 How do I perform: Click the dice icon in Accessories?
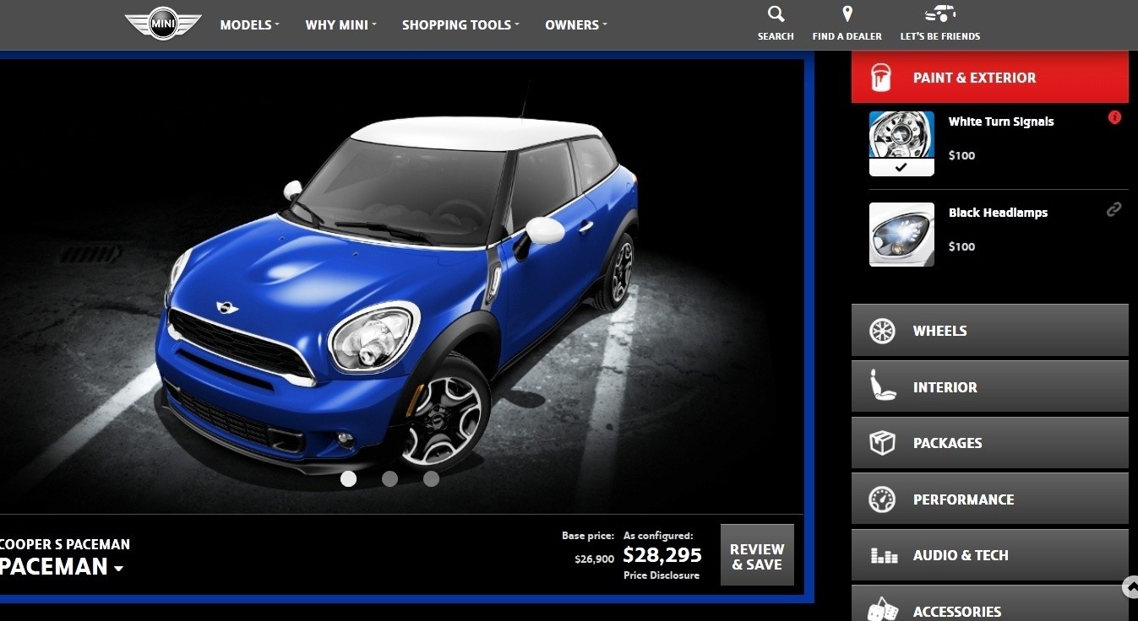[x=883, y=609]
